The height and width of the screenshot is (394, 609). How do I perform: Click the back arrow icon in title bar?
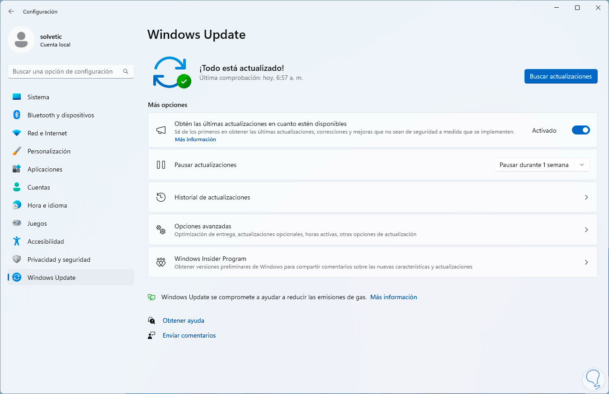click(x=11, y=11)
